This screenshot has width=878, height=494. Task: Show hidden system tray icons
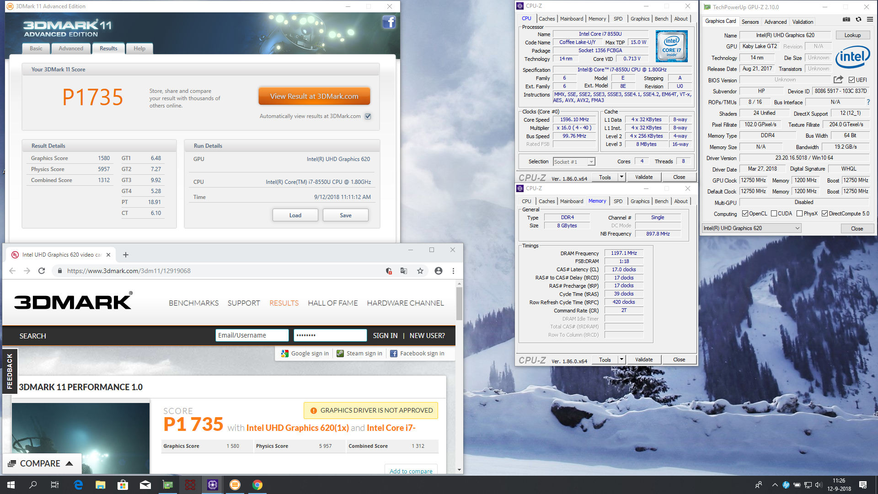tap(775, 485)
